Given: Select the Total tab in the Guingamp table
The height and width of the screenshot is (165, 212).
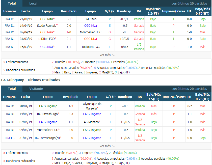Looking at the screenshot, I should pos(12,89).
